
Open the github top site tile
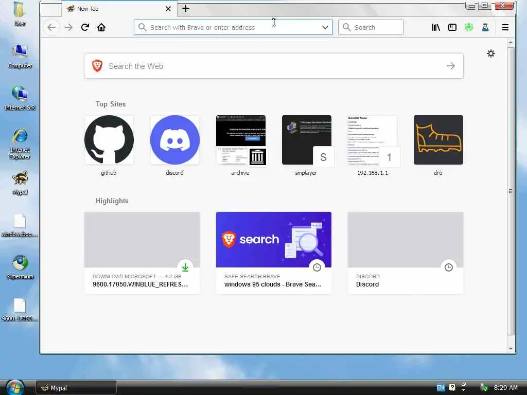(x=109, y=146)
